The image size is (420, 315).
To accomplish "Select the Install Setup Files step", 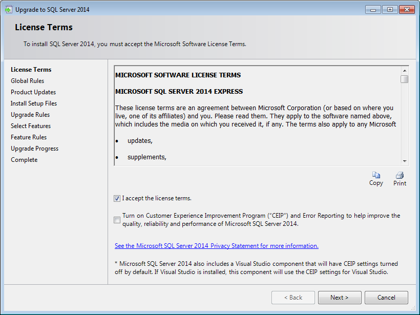I will (x=34, y=103).
